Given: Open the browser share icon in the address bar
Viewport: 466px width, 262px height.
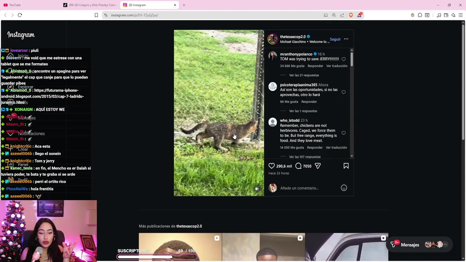Looking at the screenshot, I should pyautogui.click(x=342, y=15).
